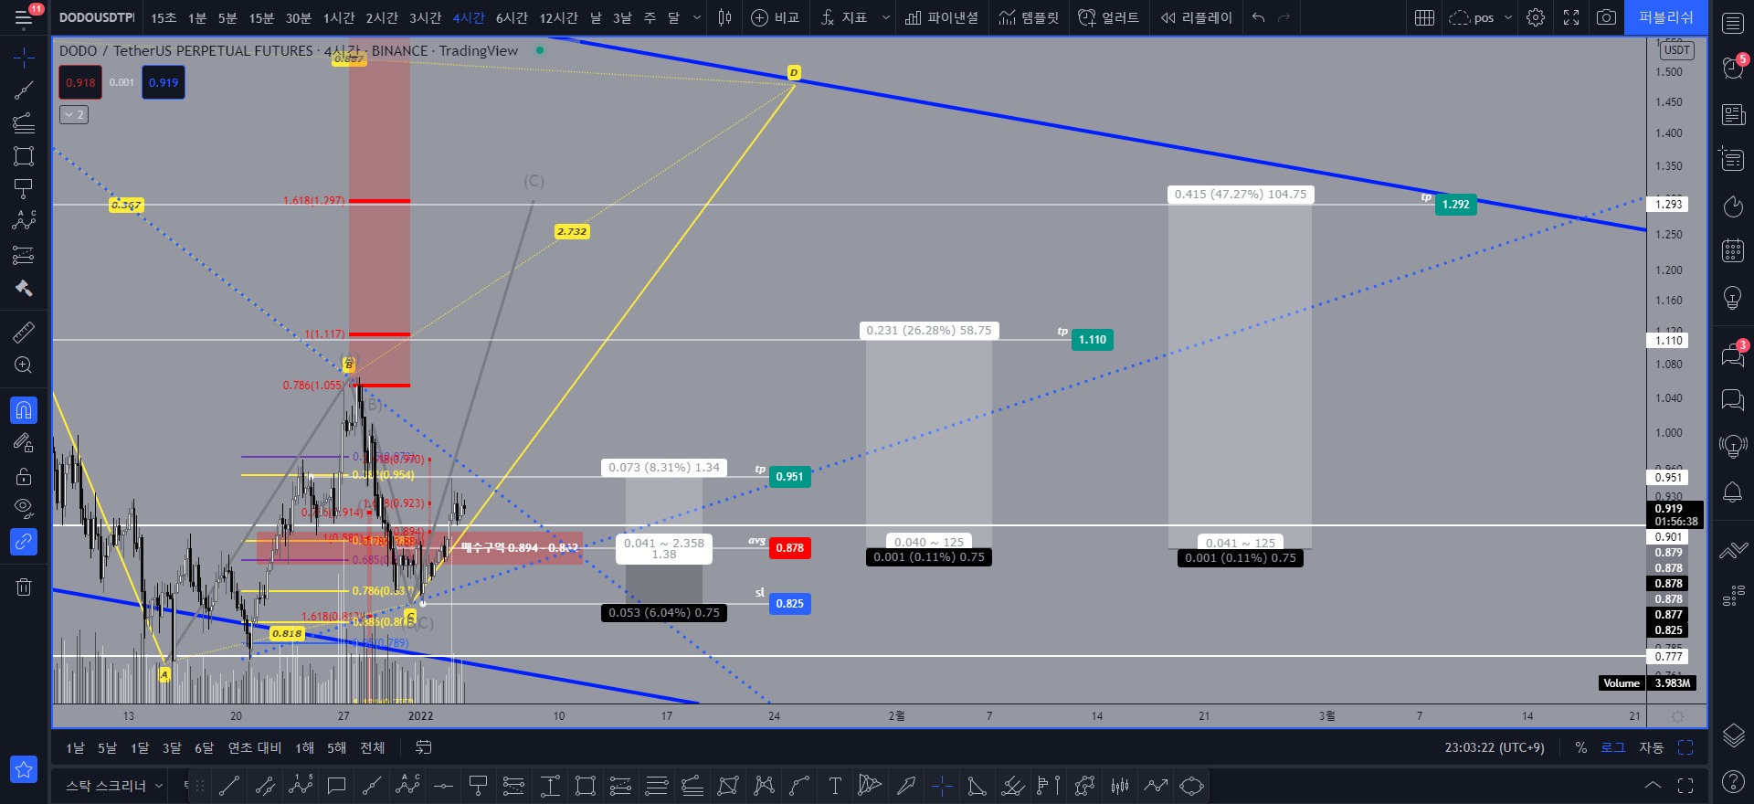Create an Alert (얼러트)
The image size is (1754, 804).
[x=1108, y=17]
